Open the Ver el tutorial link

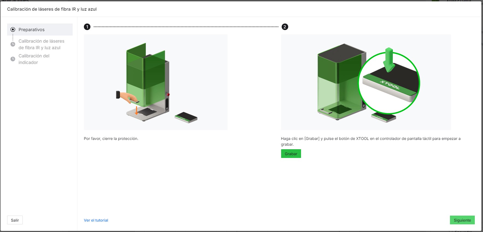click(96, 220)
